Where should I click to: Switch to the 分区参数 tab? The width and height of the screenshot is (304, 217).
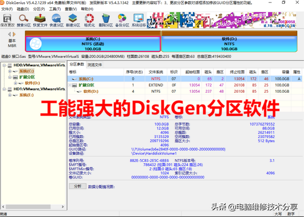point(77,64)
